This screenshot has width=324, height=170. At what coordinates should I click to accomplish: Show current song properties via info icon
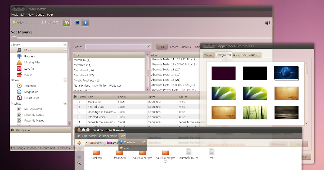click(x=85, y=22)
